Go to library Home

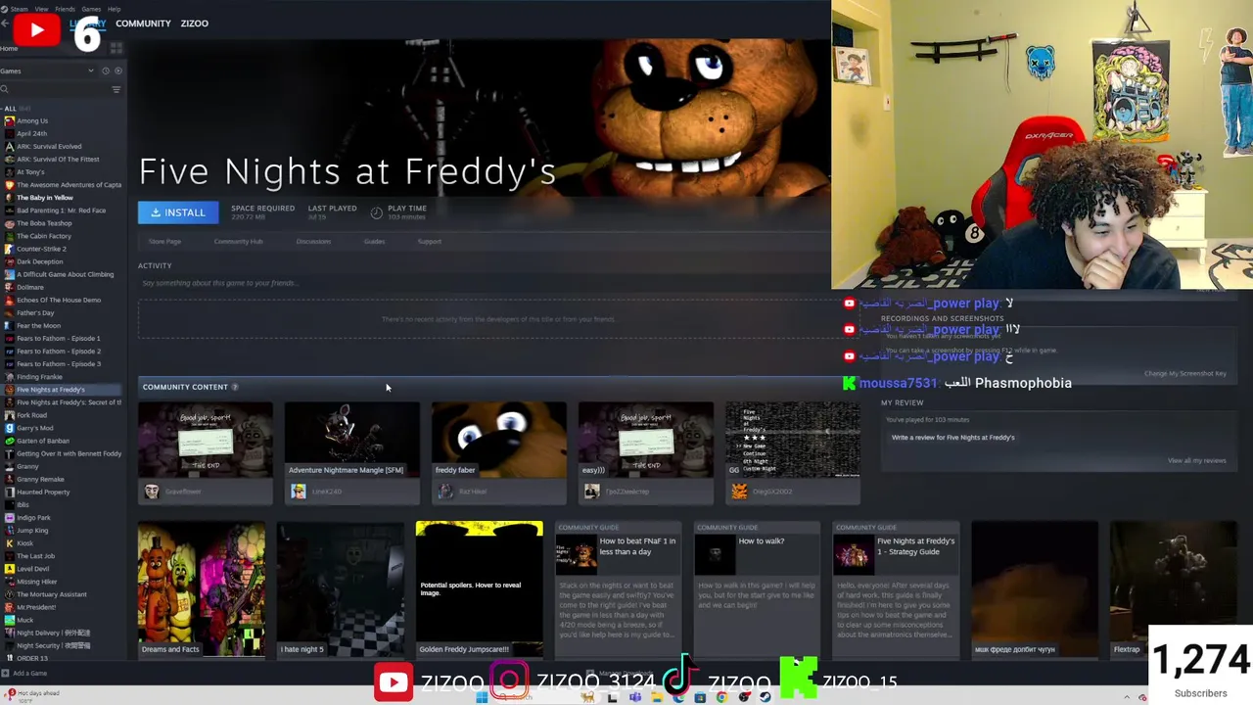pos(9,48)
